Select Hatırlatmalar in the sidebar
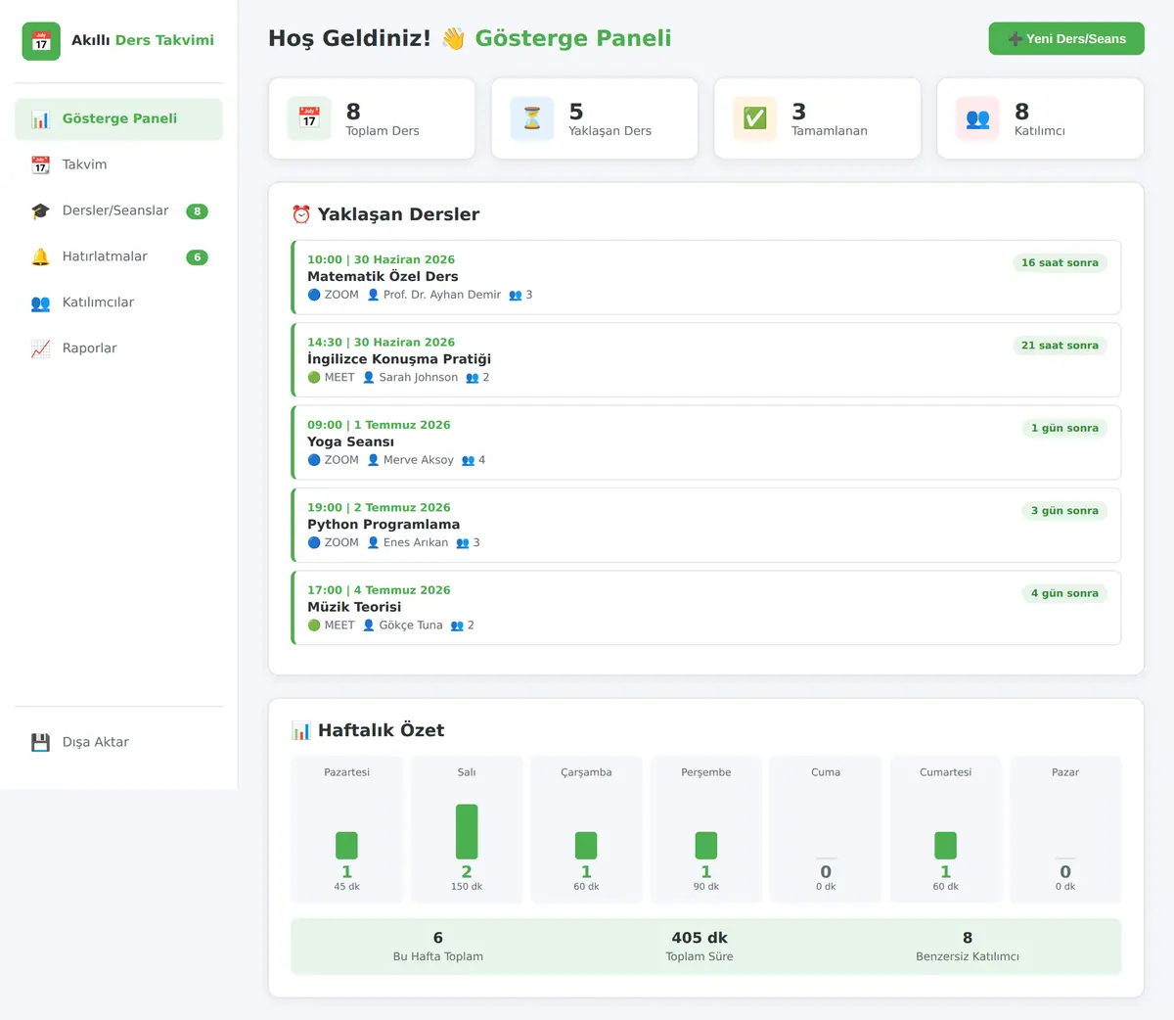1174x1020 pixels. click(118, 257)
